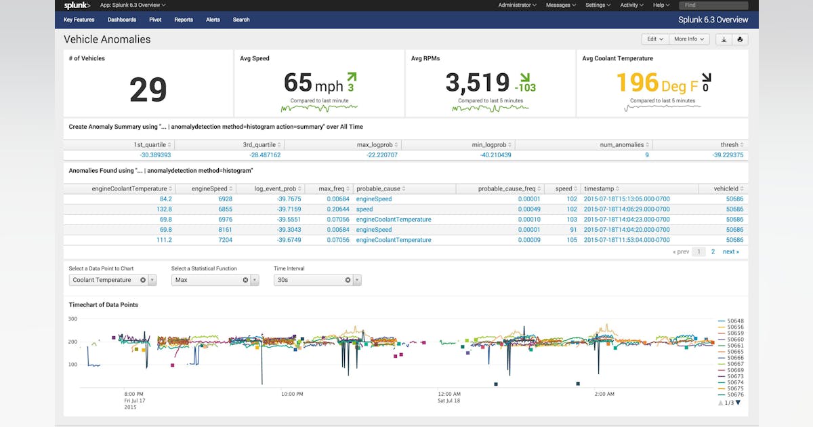This screenshot has width=813, height=427.
Task: Clear the 30s time interval with its x icon
Action: point(348,279)
